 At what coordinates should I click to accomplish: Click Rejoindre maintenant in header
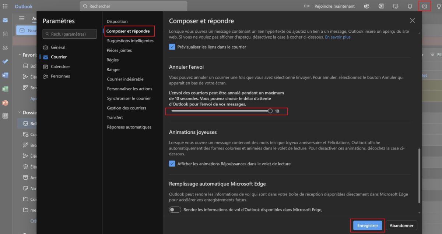[334, 6]
